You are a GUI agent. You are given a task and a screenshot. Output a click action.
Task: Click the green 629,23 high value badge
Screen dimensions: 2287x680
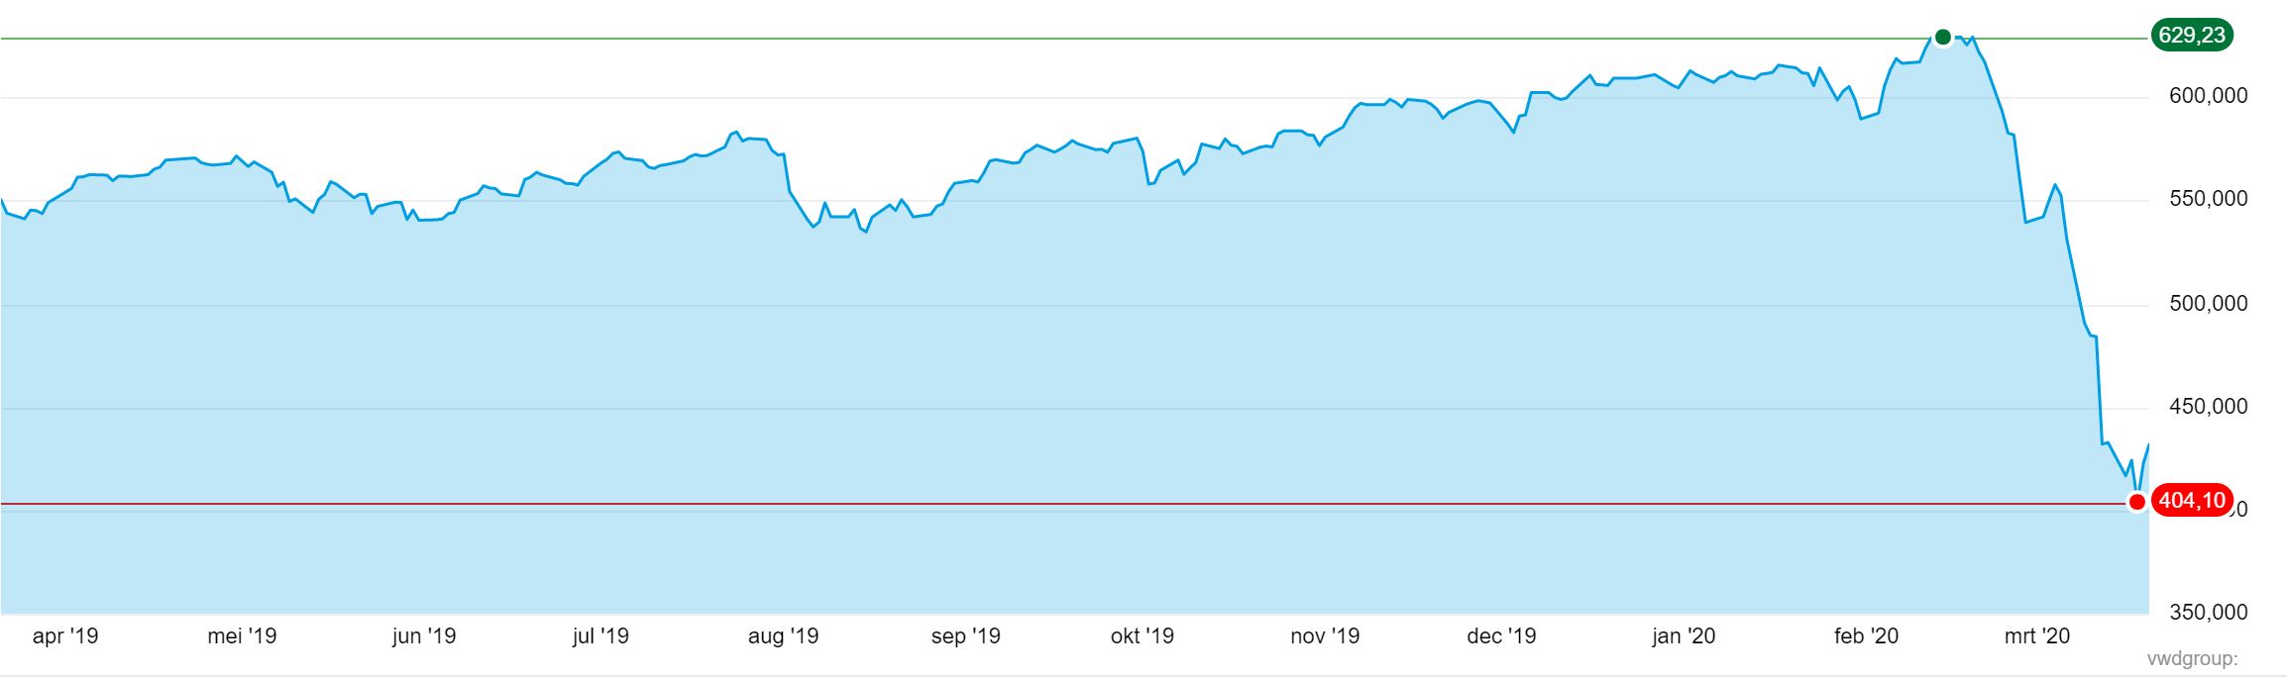2191,37
